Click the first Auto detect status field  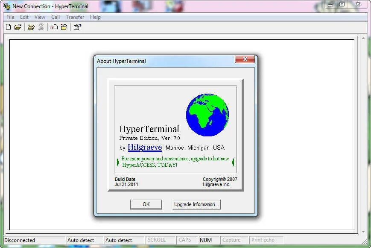[85, 240]
